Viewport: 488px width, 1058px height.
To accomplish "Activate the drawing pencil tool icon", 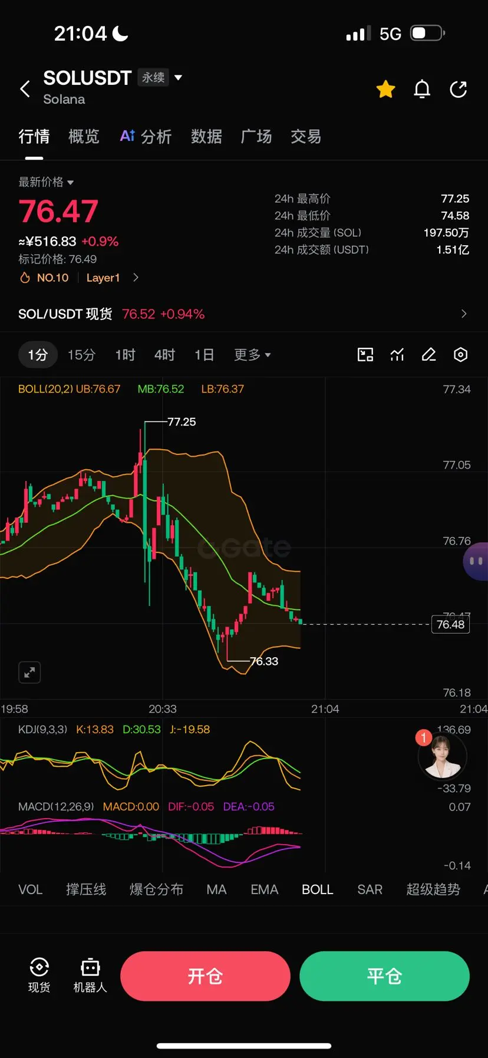I will pyautogui.click(x=429, y=354).
